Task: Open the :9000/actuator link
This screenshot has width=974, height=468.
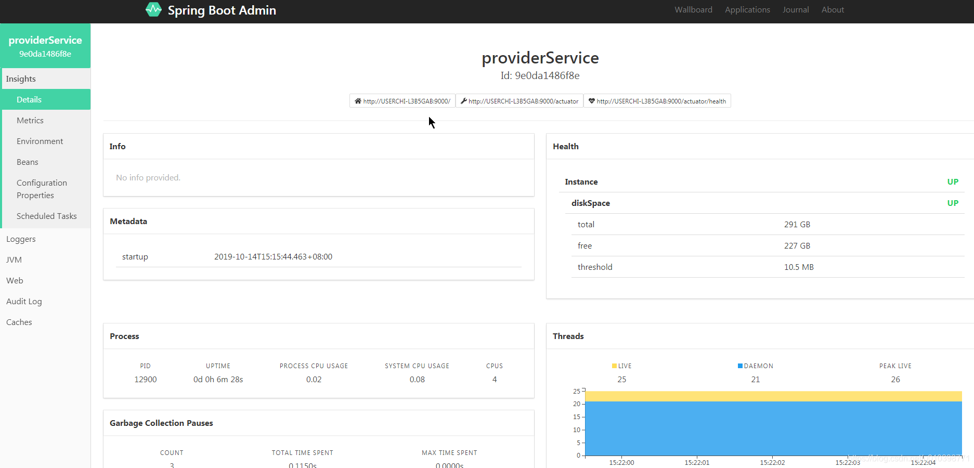Action: pos(520,101)
